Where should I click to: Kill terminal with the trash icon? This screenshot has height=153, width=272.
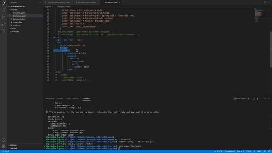click(258, 99)
